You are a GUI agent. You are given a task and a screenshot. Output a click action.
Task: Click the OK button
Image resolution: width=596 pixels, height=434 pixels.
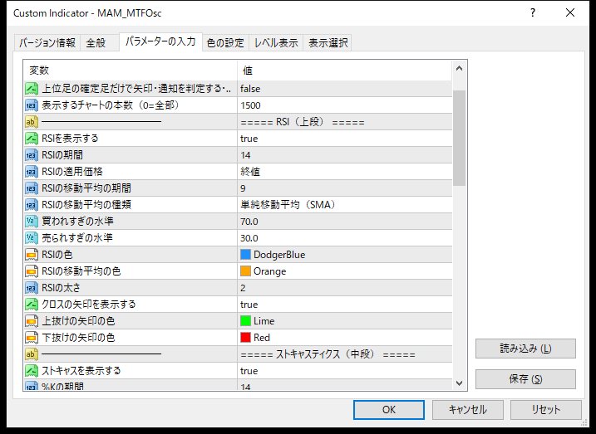(x=389, y=410)
